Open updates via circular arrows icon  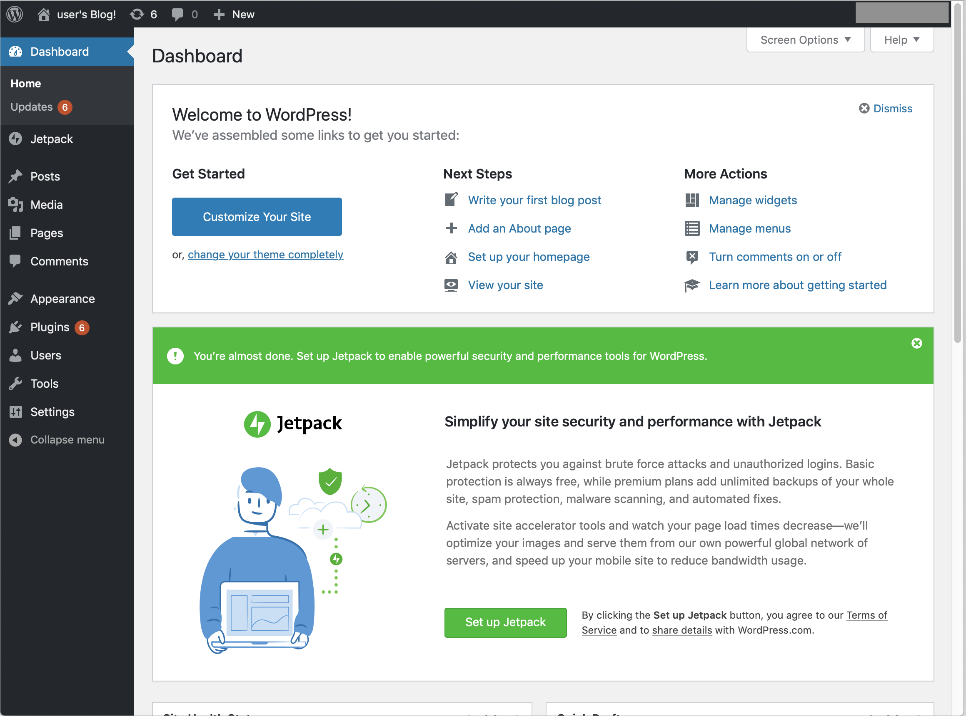(x=137, y=14)
